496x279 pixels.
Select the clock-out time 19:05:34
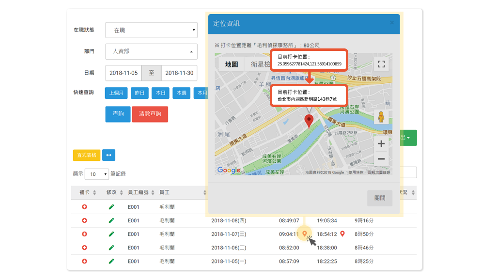[327, 220]
